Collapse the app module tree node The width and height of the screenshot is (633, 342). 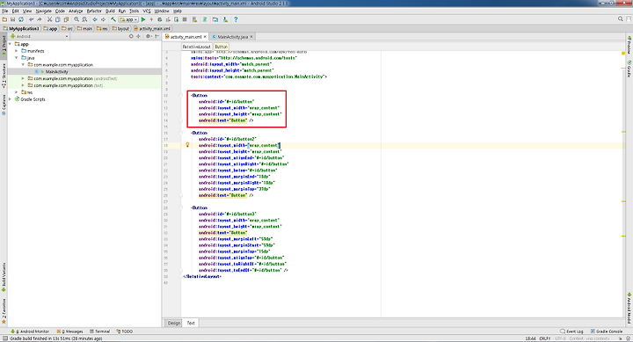coord(10,44)
